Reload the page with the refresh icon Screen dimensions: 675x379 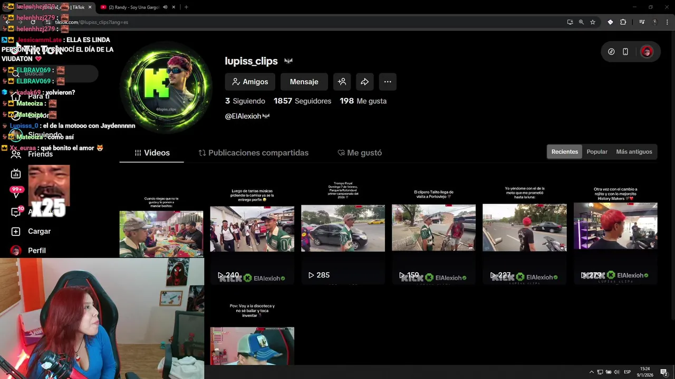(33, 22)
